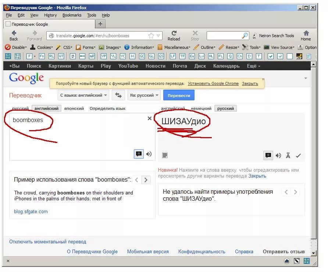Screen dimensions: 328x272
Task: Toggle example usage icon in translation box
Action: (x=268, y=155)
